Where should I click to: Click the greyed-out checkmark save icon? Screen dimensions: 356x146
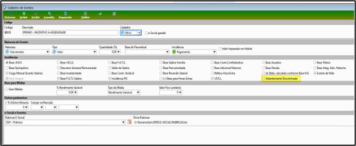tap(100, 14)
